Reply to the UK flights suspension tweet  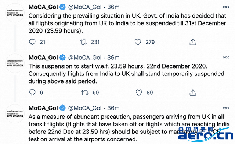tap(32, 42)
